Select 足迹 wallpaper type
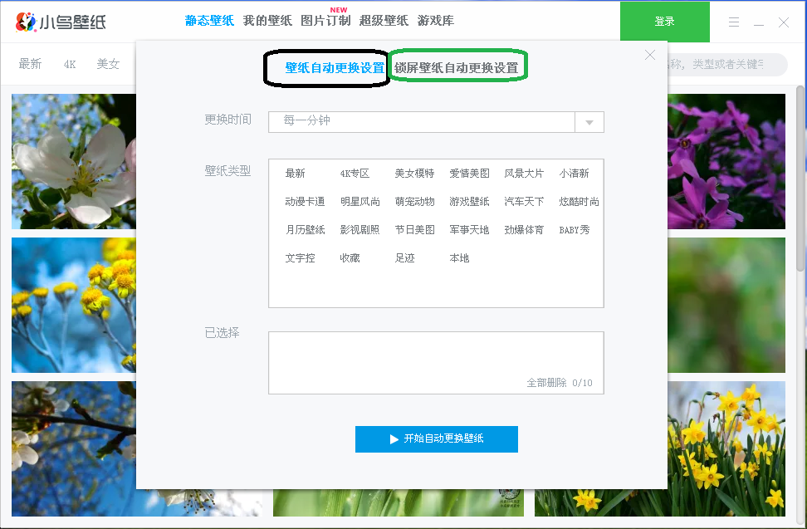This screenshot has height=529, width=807. pyautogui.click(x=404, y=258)
